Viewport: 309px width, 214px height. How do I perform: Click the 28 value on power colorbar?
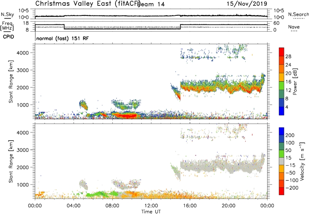pos(288,56)
